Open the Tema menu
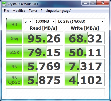The image size is (111, 101). pos(33,11)
